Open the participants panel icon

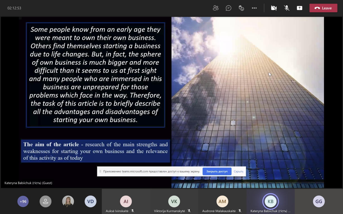[215, 8]
